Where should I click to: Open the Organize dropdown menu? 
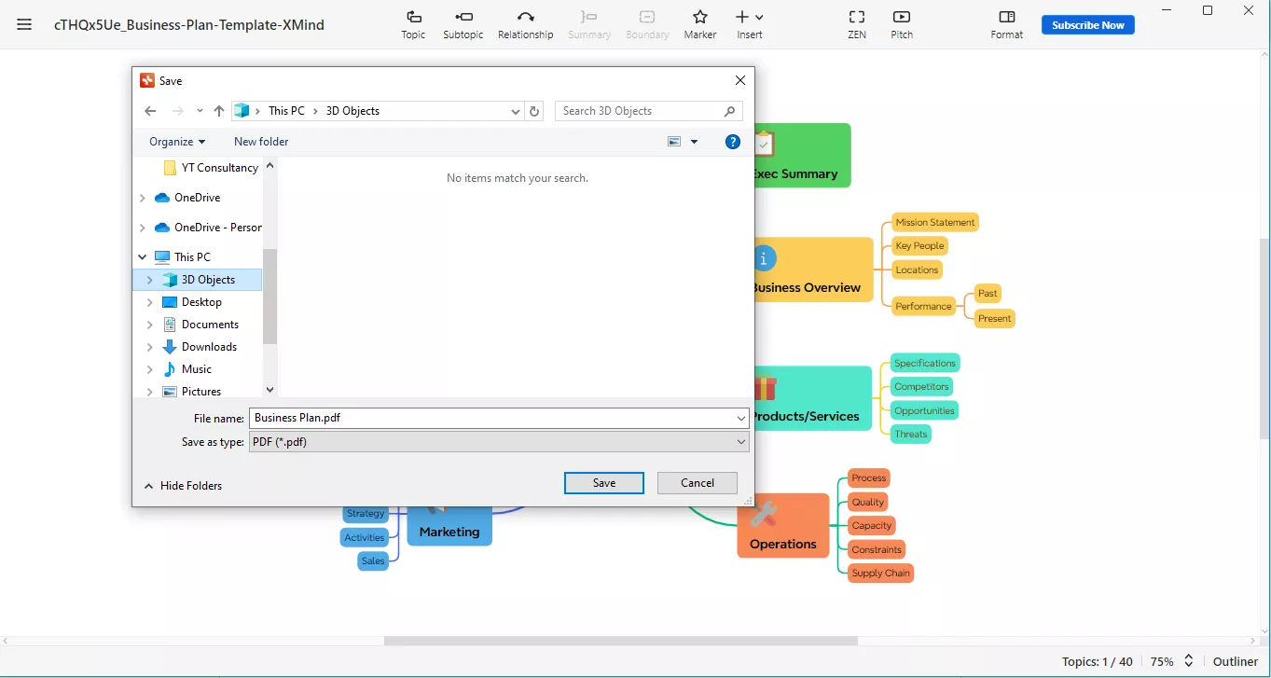176,141
